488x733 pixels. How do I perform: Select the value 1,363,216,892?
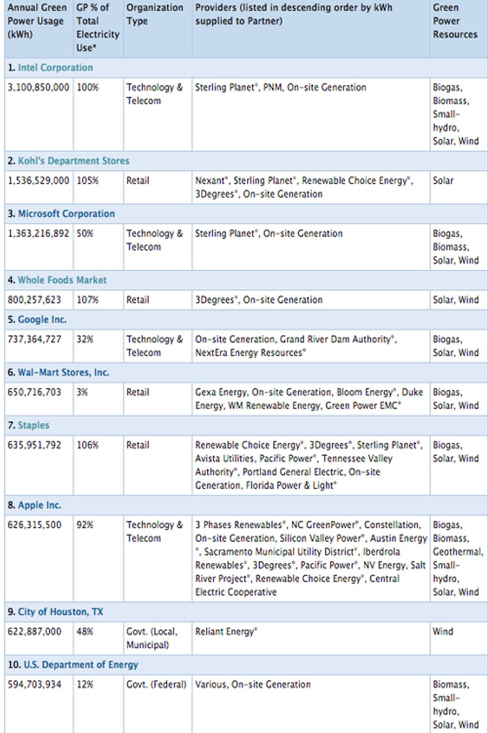pos(38,233)
